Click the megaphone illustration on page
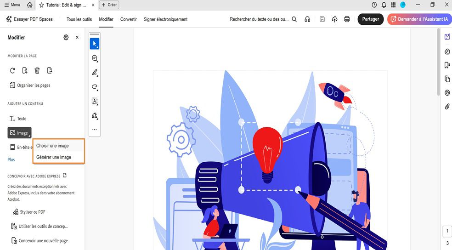This screenshot has width=452, height=250. click(262, 179)
